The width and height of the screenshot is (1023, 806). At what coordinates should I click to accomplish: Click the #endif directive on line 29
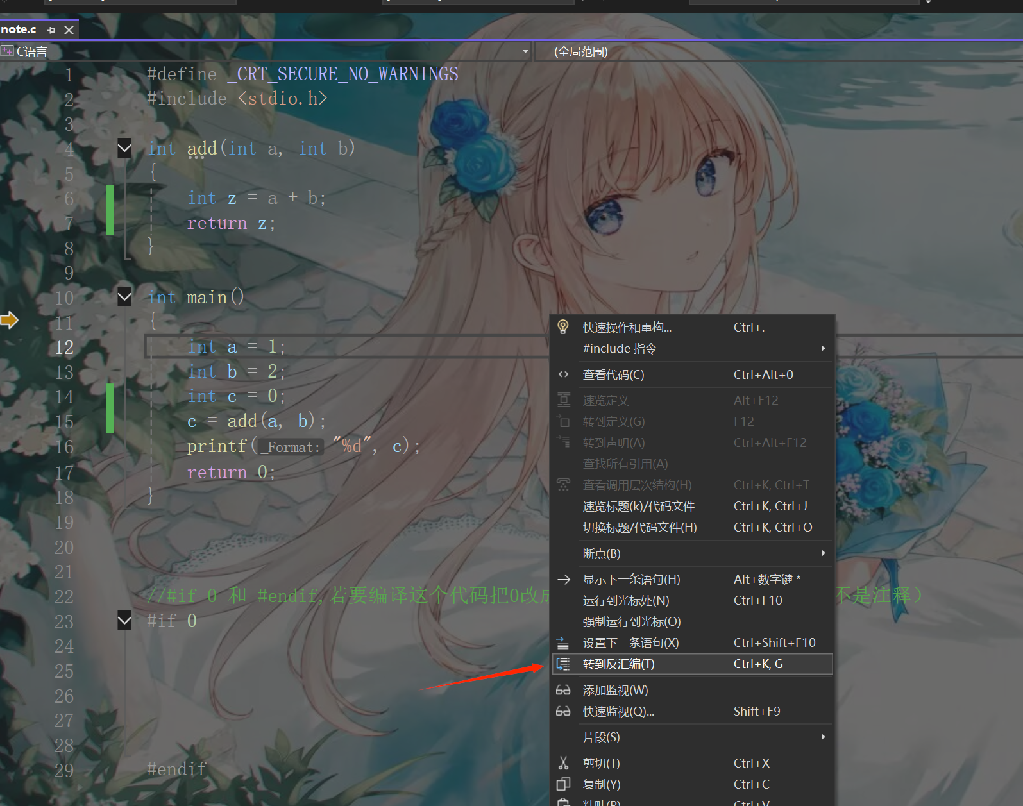pos(176,769)
